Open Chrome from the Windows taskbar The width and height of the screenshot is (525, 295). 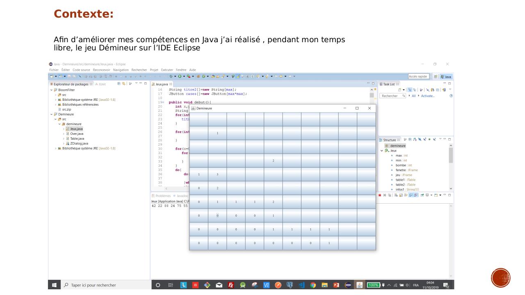(313, 285)
